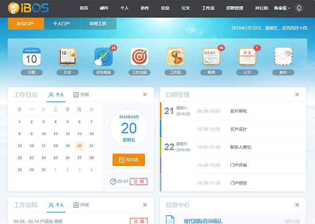The width and height of the screenshot is (315, 224).
Task: Open the 任务指派 task icon
Action: pos(103,57)
